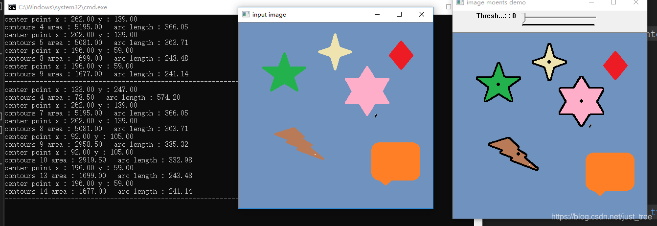Close the input image window
Image resolution: width=657 pixels, height=226 pixels.
422,15
